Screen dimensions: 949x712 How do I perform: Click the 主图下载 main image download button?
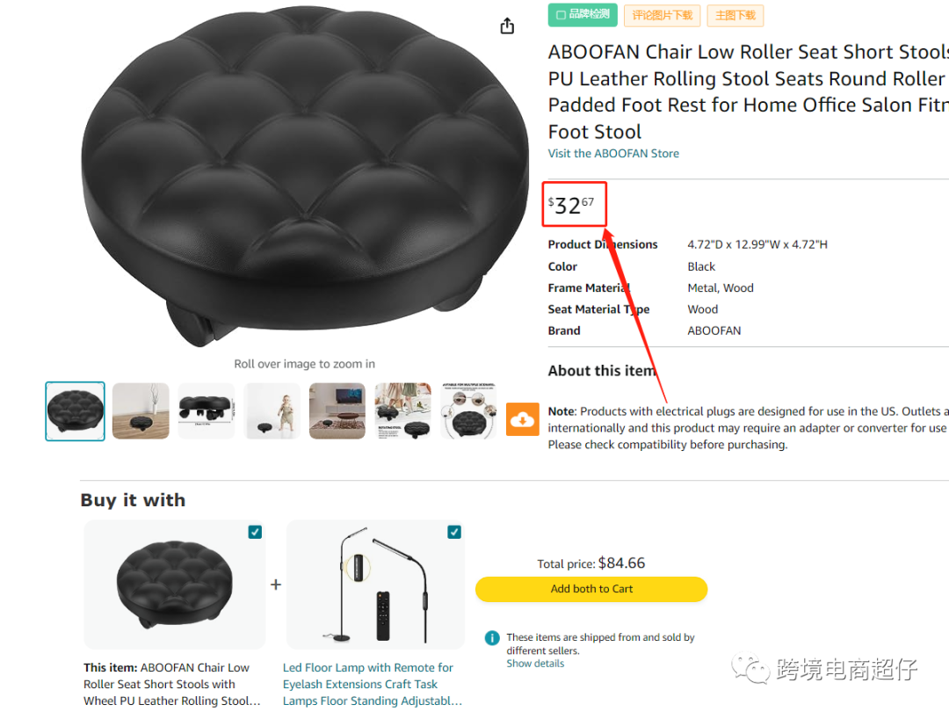tap(735, 15)
